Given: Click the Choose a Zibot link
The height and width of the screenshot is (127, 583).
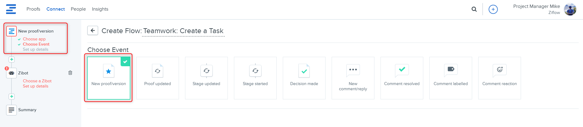Looking at the screenshot, I should 37,81.
